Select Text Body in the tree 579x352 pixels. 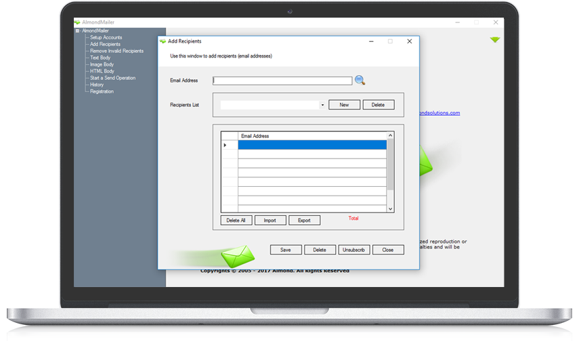(x=100, y=58)
